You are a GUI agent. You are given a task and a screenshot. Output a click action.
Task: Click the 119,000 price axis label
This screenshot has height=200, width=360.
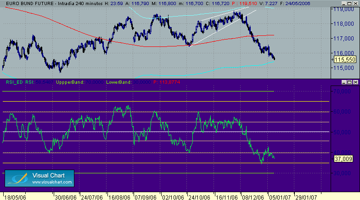pyautogui.click(x=343, y=9)
